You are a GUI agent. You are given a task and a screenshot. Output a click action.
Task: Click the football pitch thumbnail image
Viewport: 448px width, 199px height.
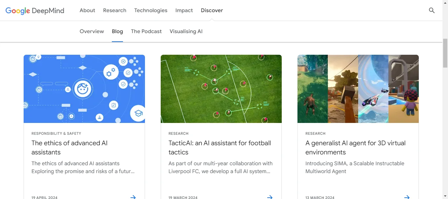pos(221,89)
